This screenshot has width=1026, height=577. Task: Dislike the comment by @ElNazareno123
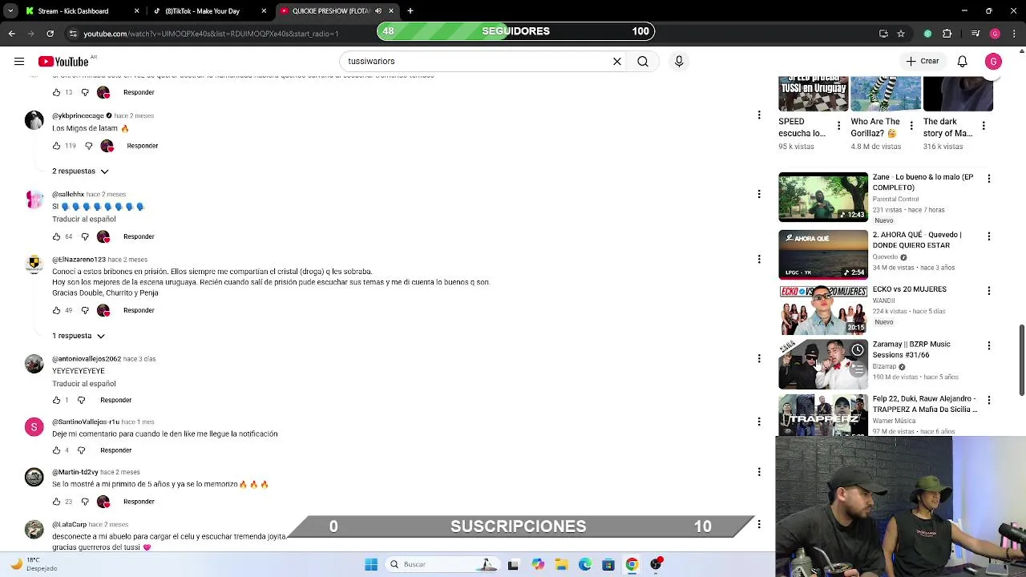[85, 310]
